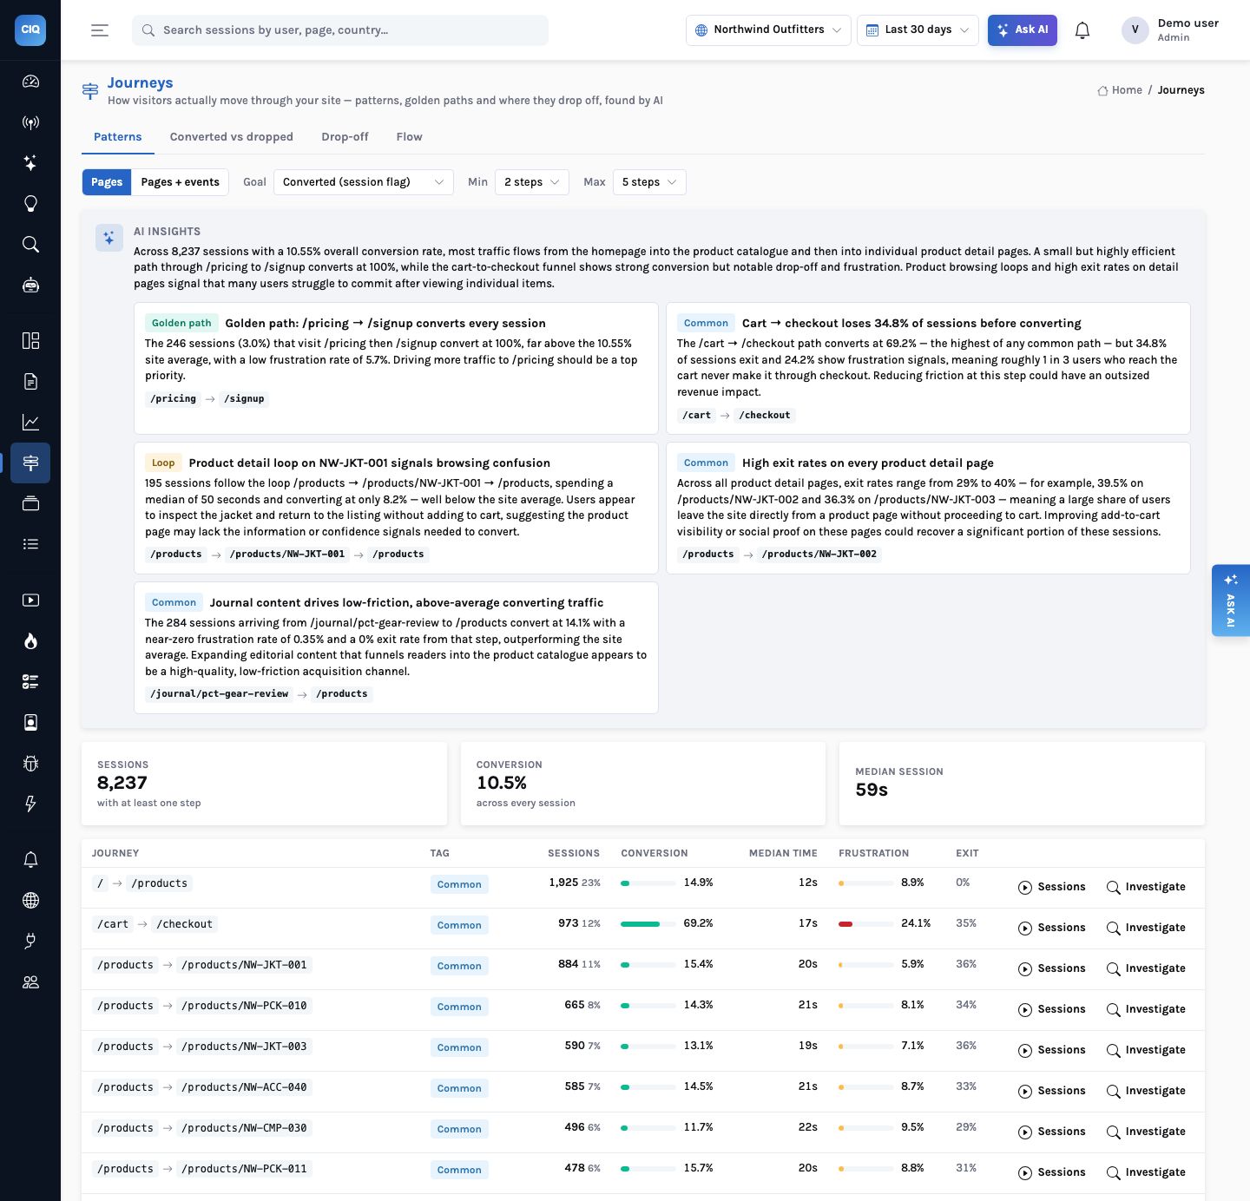This screenshot has width=1250, height=1201.
Task: Toggle the hamburger menu icon
Action: 100,30
